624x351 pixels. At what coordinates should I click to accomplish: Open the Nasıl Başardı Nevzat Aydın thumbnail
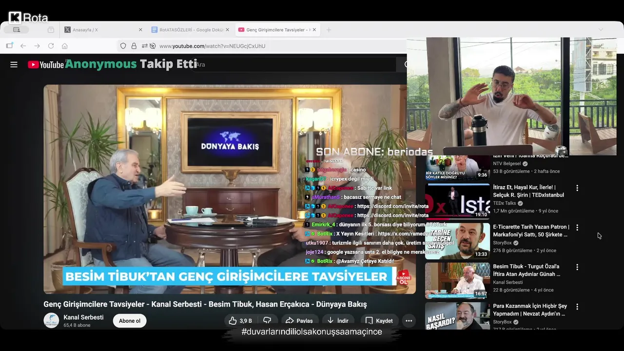tap(457, 316)
